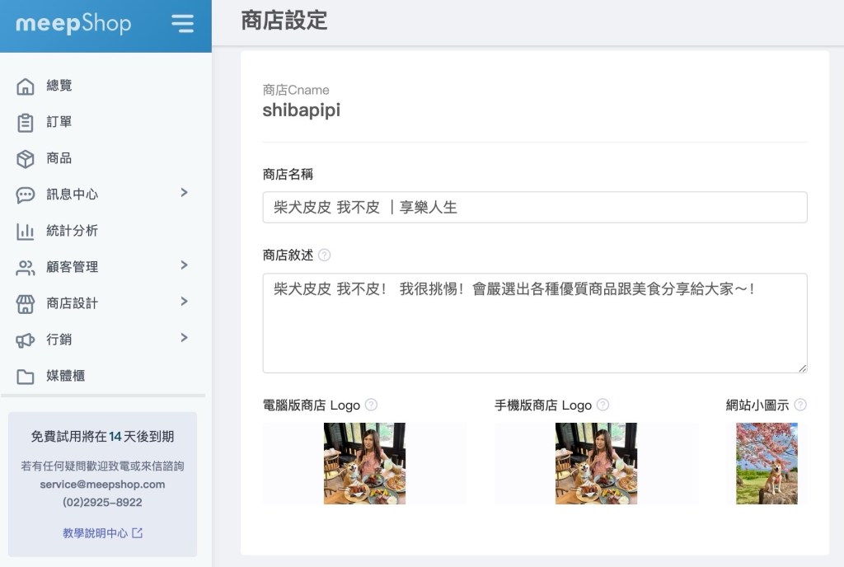Click the 訂單 clipboard icon
844x567 pixels.
[26, 123]
